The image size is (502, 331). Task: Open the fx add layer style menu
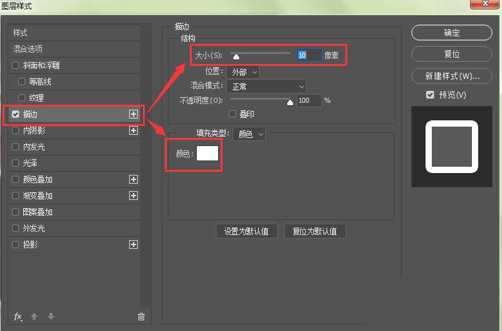click(18, 317)
